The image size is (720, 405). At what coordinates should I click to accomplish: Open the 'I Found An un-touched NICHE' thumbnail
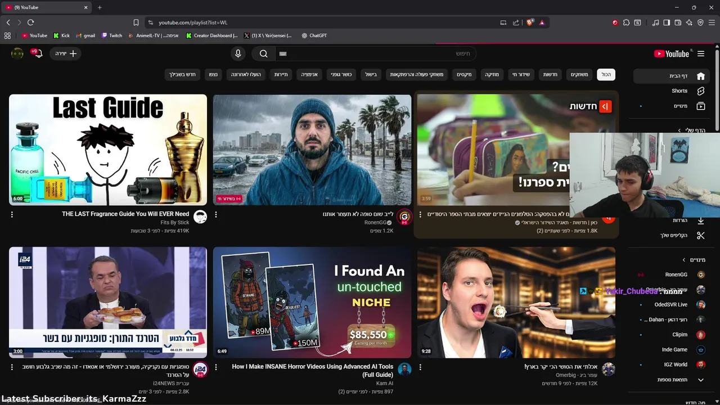pyautogui.click(x=312, y=302)
